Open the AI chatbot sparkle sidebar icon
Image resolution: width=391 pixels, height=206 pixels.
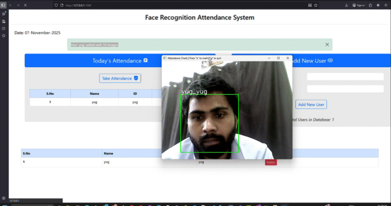coord(3,14)
